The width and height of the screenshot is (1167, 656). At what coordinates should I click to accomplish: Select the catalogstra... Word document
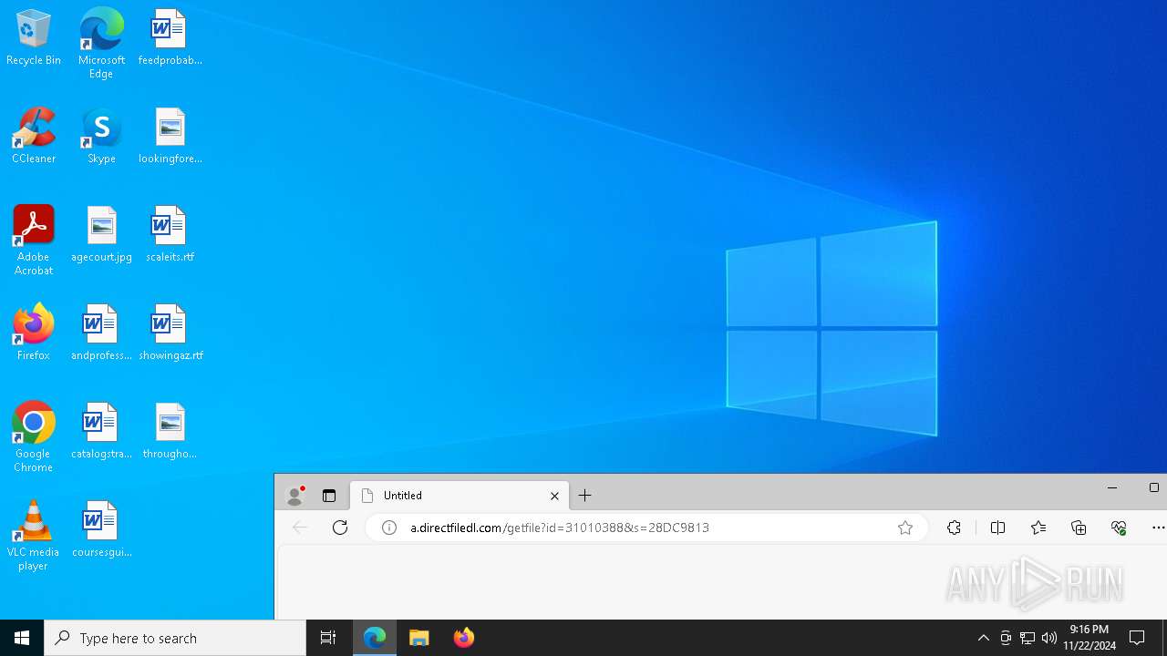(101, 432)
